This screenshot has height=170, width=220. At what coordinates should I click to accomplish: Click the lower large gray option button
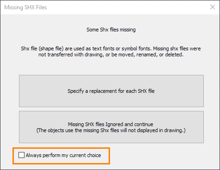pos(111,127)
